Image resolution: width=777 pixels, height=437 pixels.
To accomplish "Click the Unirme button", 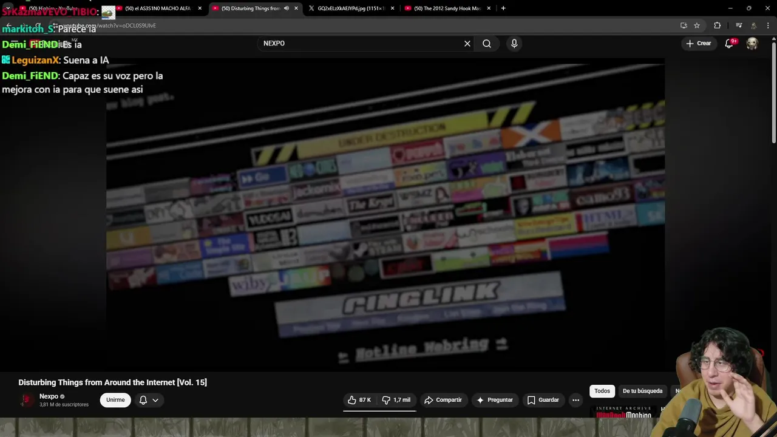I will 115,400.
